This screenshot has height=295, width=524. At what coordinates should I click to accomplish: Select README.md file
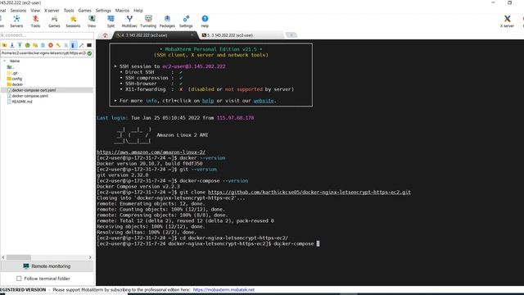[20, 102]
